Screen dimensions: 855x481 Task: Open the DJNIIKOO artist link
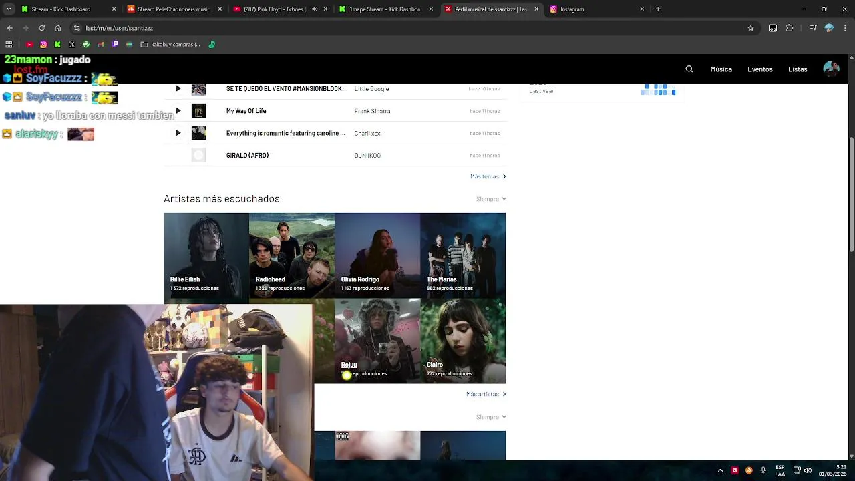click(x=367, y=156)
